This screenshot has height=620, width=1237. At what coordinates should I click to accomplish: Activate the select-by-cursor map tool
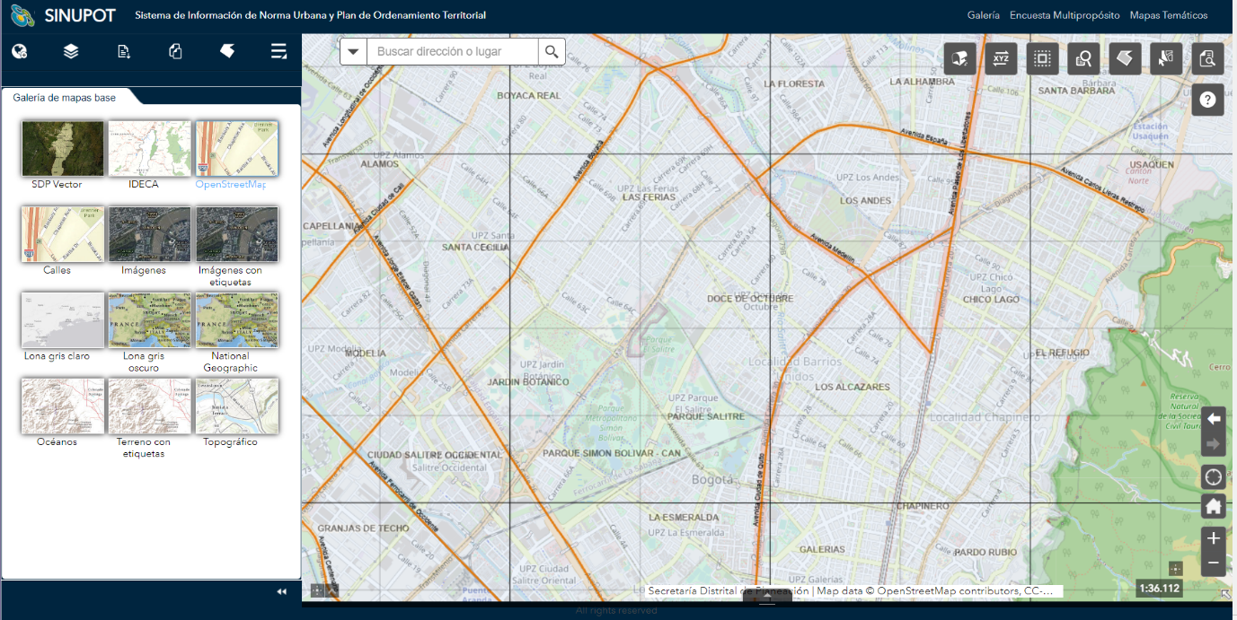pos(1166,59)
